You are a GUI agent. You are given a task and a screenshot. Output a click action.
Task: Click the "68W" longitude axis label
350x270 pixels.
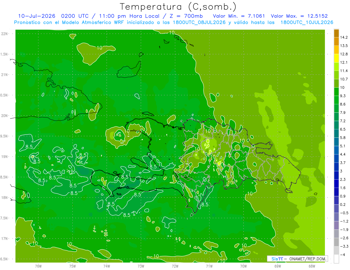[x=312, y=266]
